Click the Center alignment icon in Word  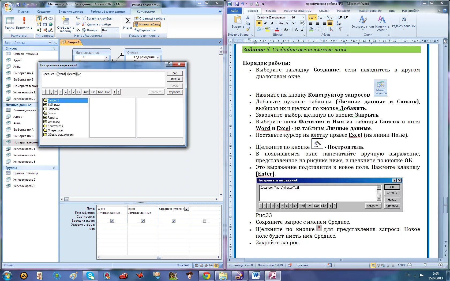317,23
